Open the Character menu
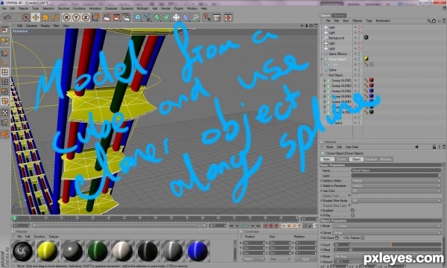This screenshot has height=268, width=447. tap(111, 8)
